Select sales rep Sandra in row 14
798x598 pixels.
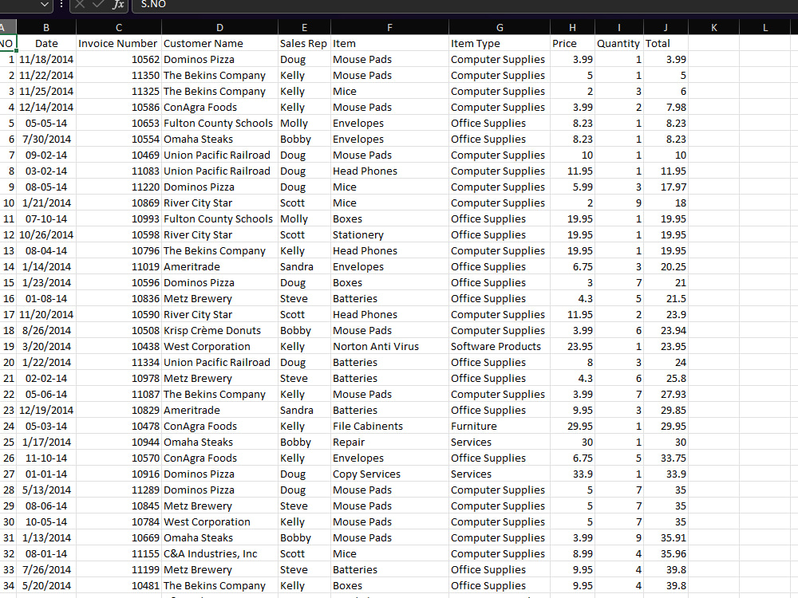point(304,266)
